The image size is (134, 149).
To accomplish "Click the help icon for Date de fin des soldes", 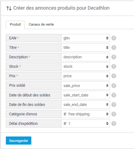I will [x=114, y=105].
